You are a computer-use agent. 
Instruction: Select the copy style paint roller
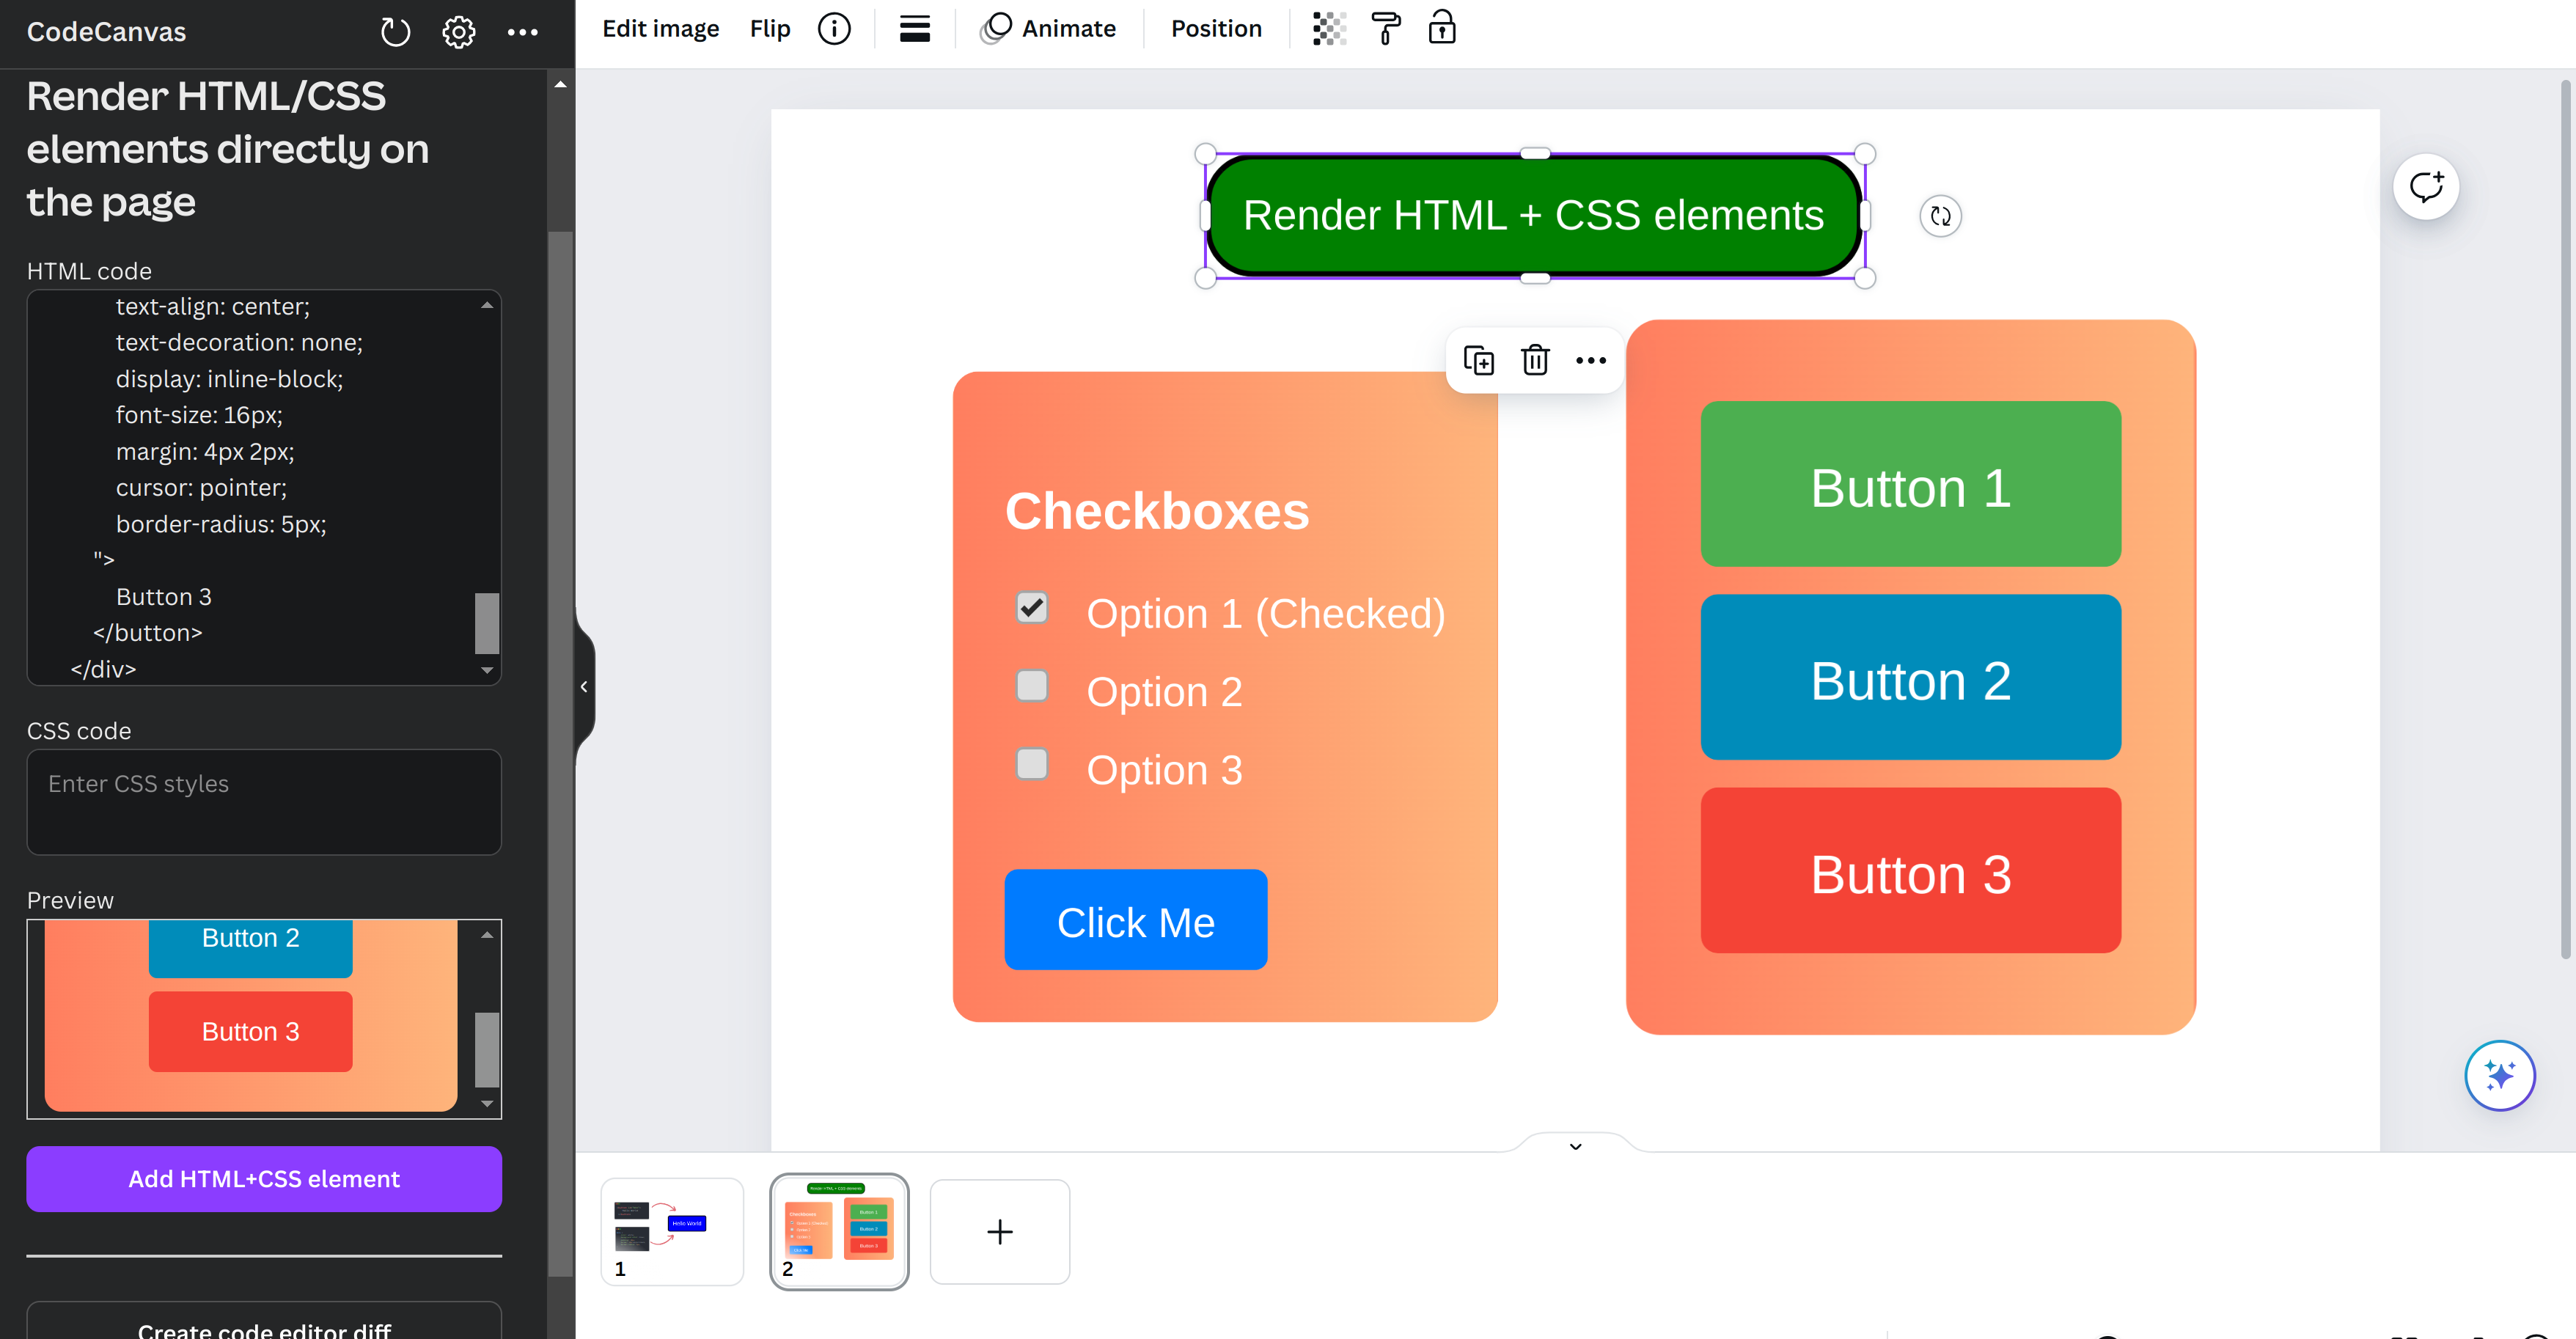tap(1385, 29)
